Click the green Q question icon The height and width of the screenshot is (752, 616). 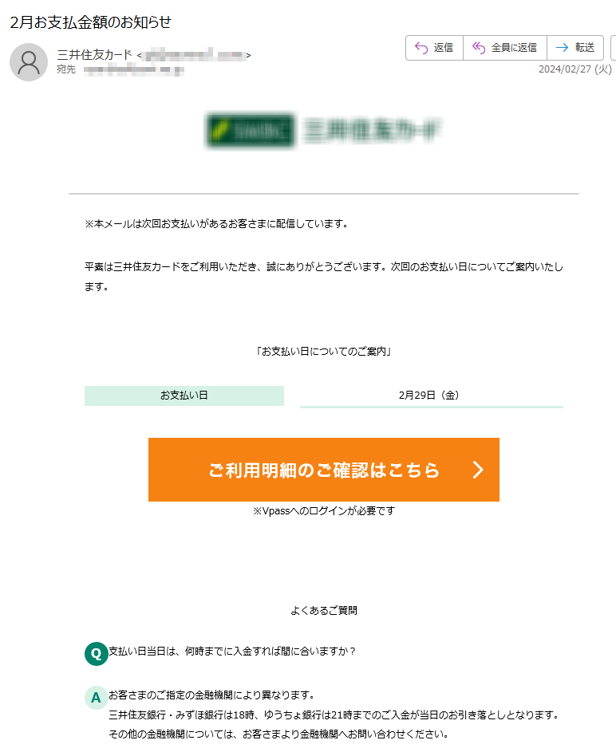click(96, 654)
